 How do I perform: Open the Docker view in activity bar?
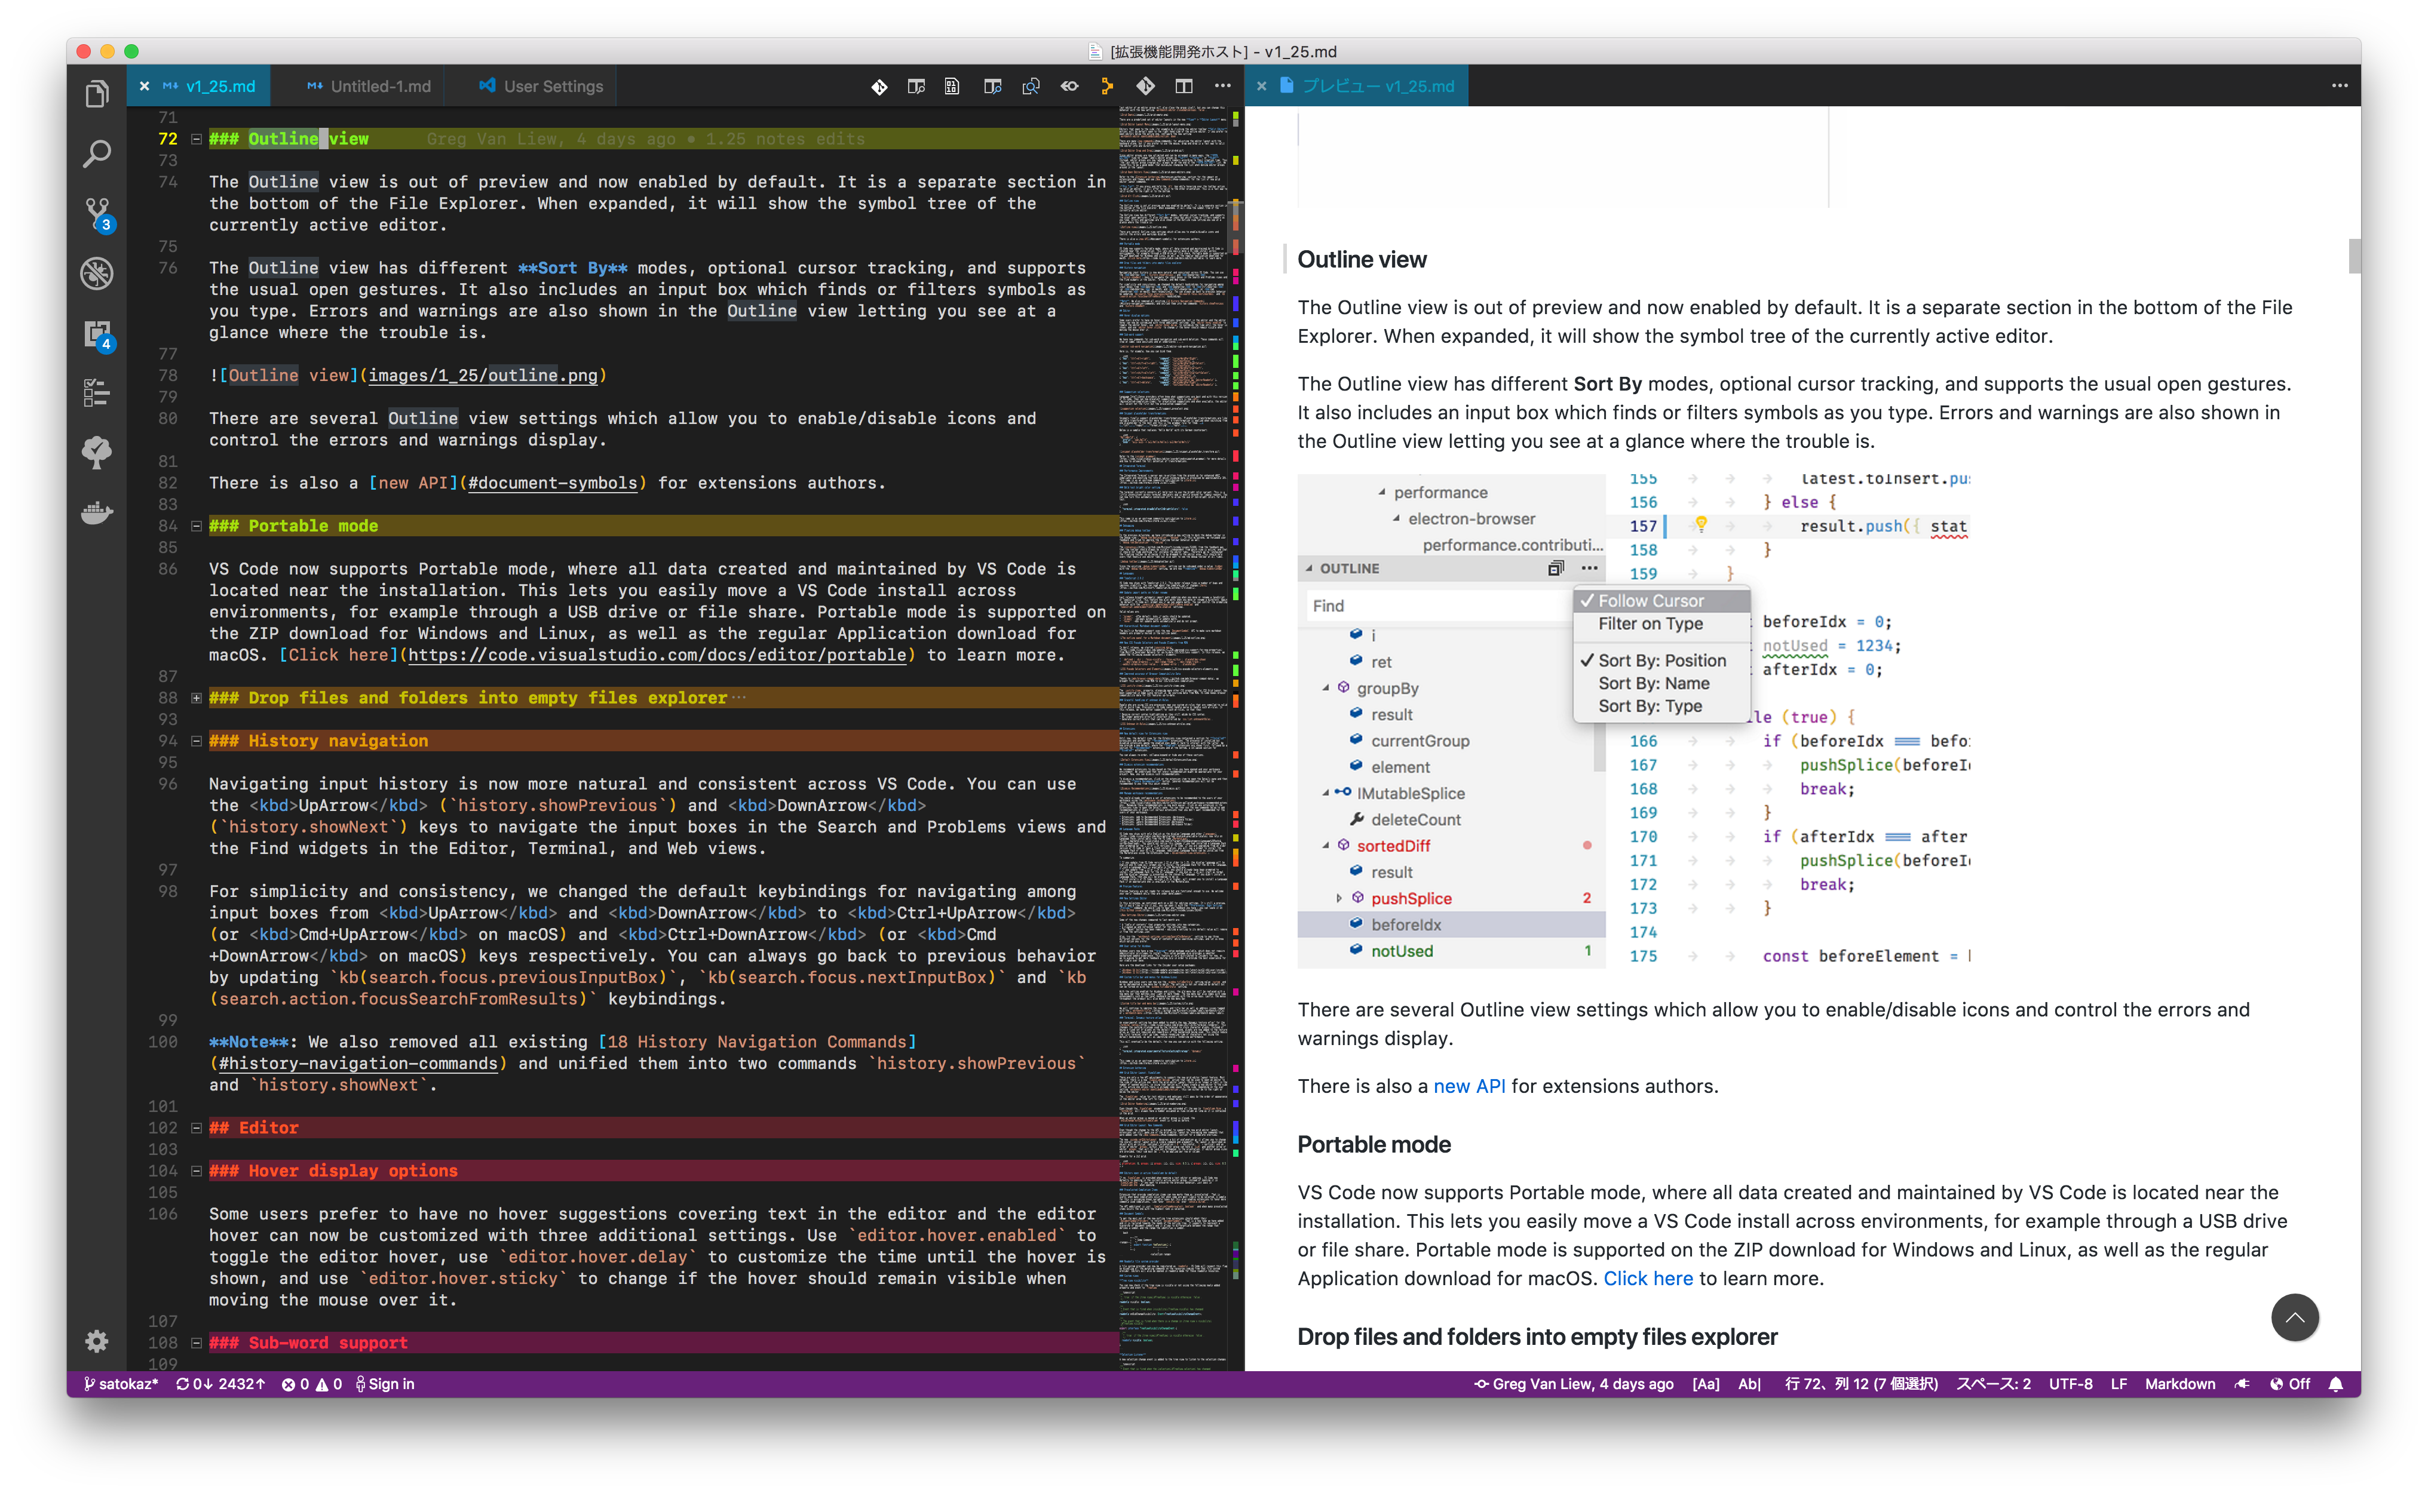coord(96,512)
